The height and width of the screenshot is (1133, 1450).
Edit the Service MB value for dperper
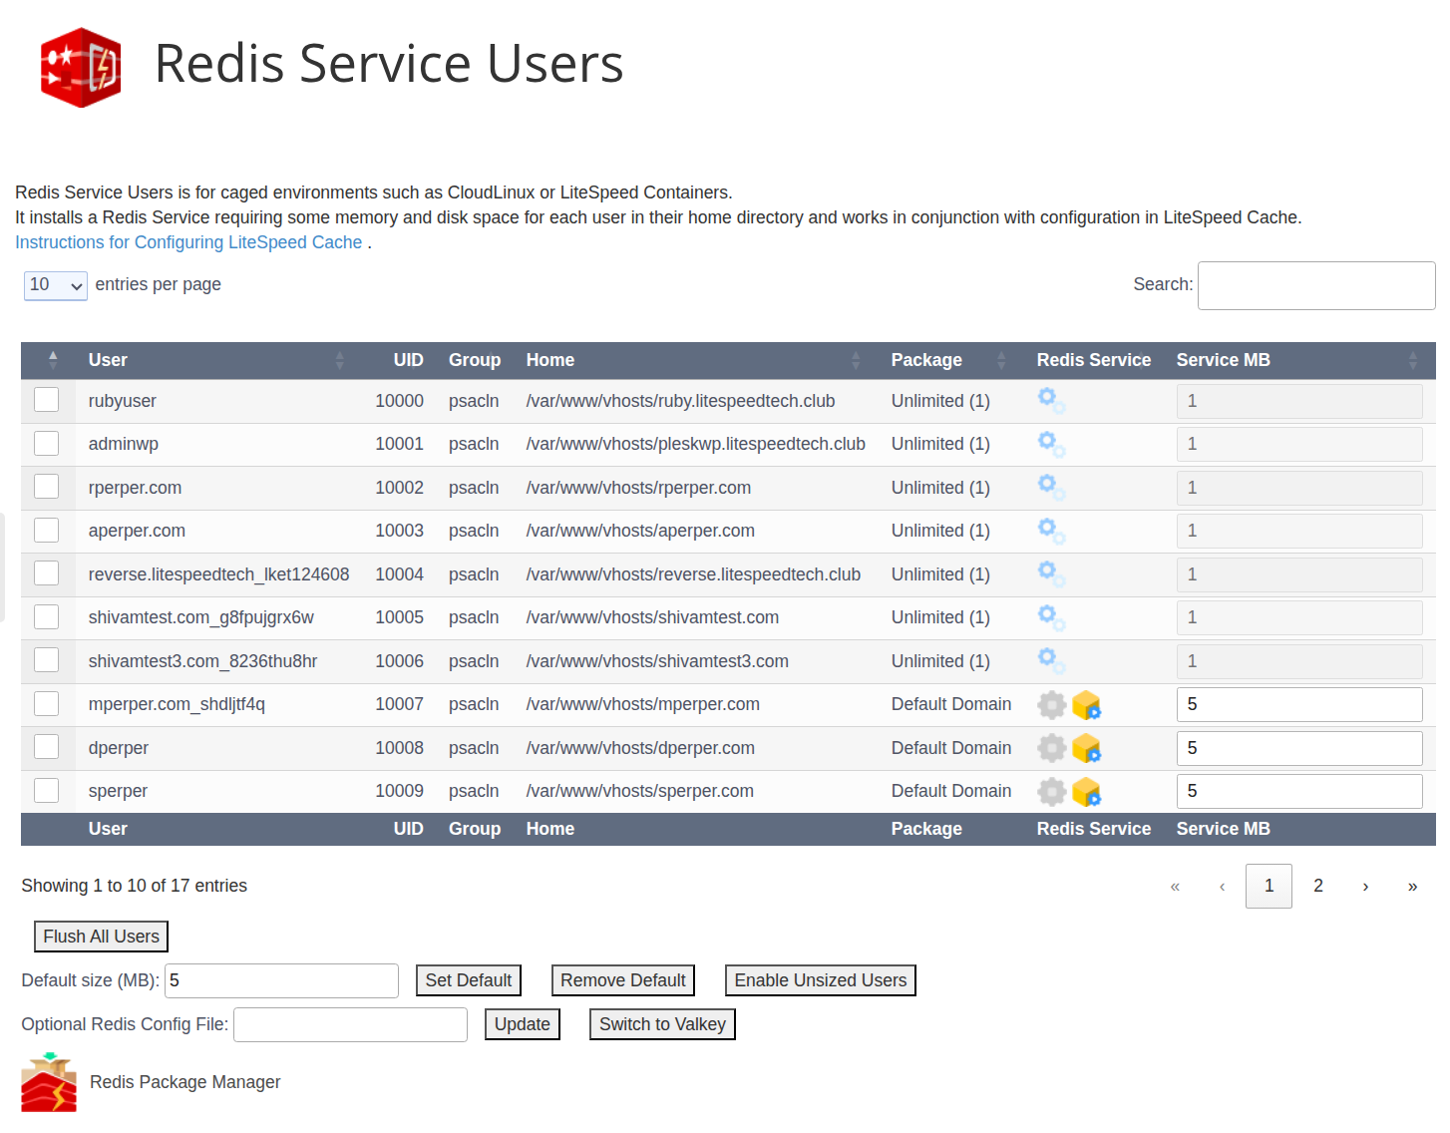pos(1298,748)
